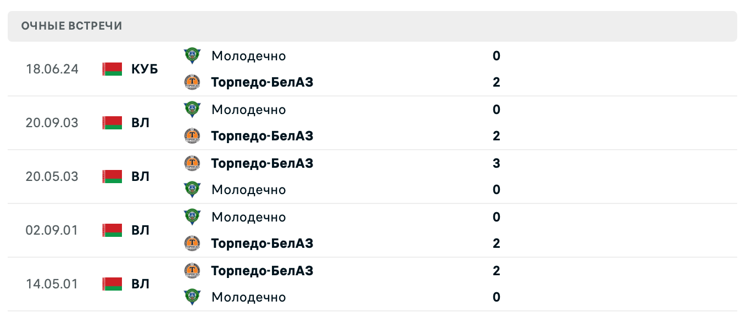Screen dimensions: 746x318
Task: Open the КУБ competition label
Action: tap(144, 69)
